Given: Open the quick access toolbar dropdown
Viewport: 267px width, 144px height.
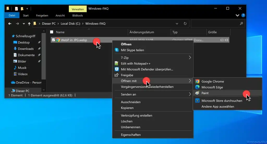Looking at the screenshot, I should point(27,9).
